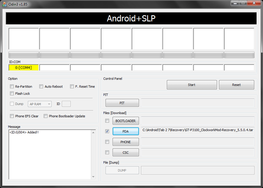Select the yellow 0:[COM4] port box
The image size is (263, 188).
24,67
